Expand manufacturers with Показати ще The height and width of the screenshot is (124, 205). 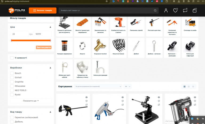(31, 101)
